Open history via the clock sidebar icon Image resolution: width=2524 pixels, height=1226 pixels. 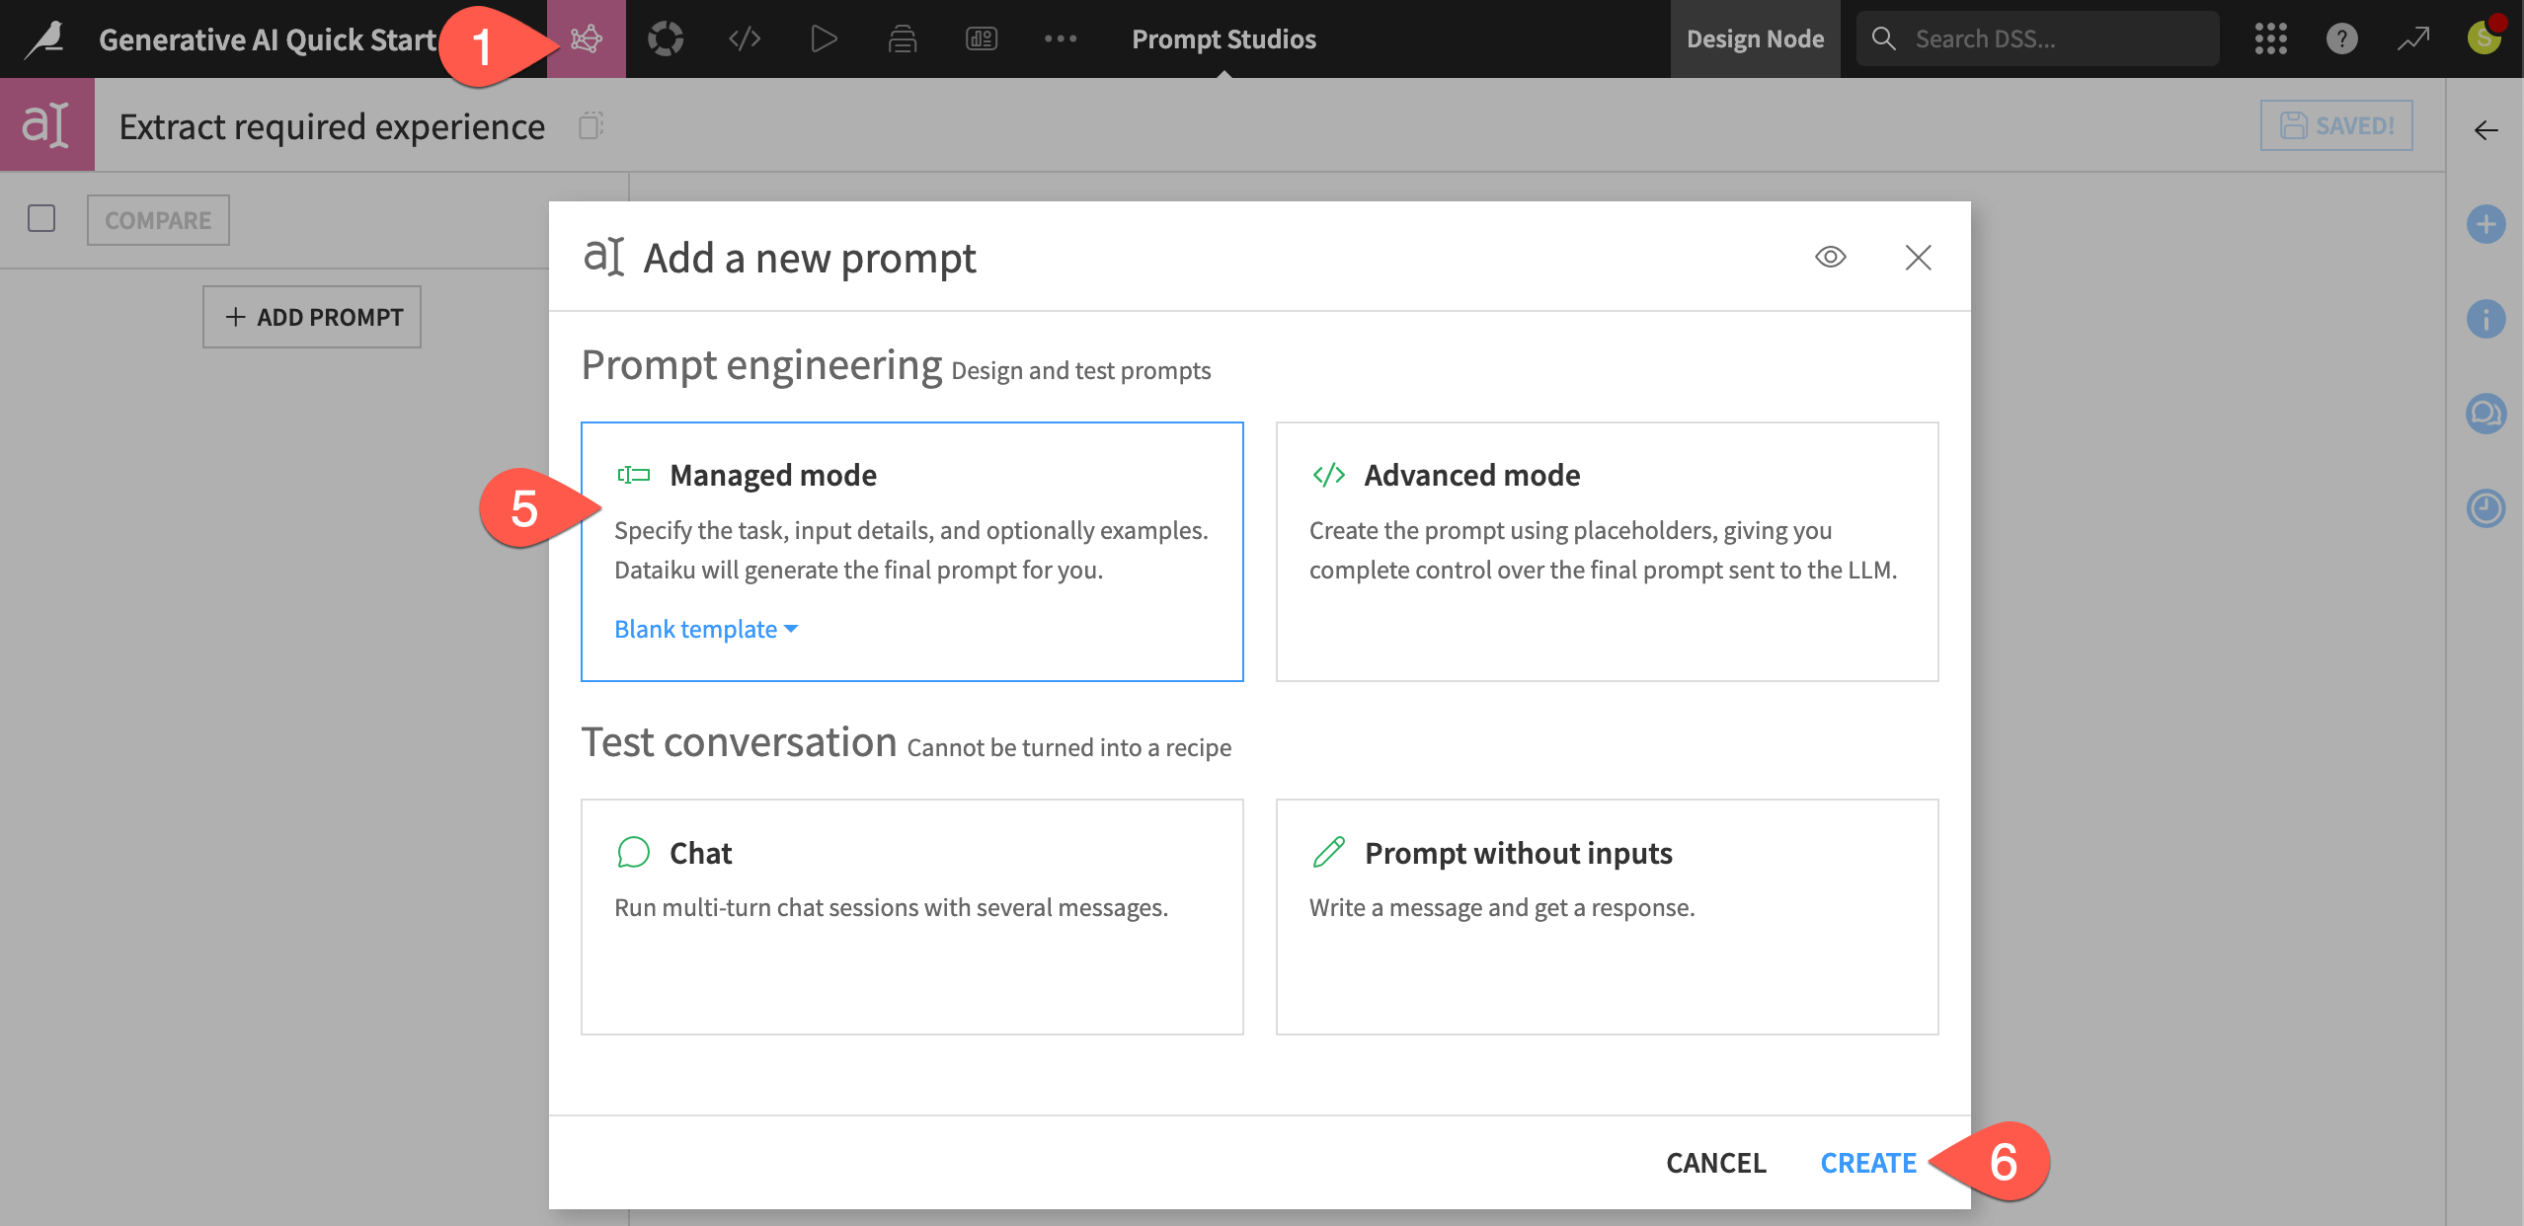[2487, 508]
